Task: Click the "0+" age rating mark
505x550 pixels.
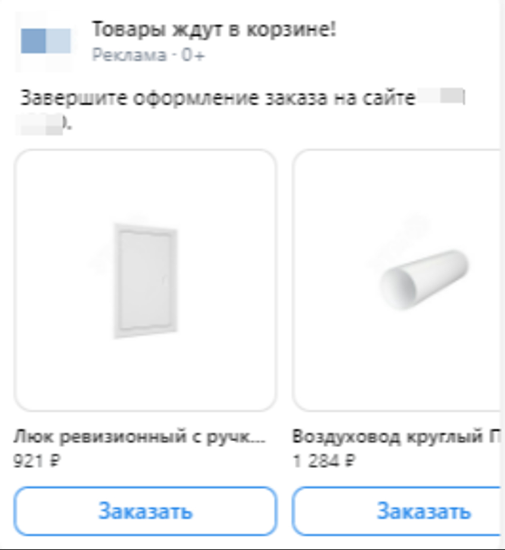Action: pyautogui.click(x=193, y=55)
